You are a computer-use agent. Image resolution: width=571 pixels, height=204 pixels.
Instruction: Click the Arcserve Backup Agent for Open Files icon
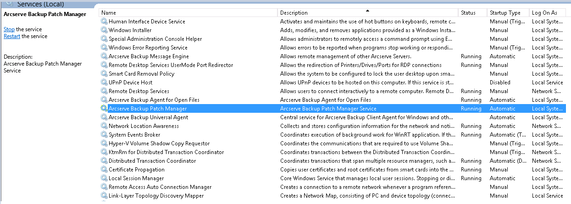(x=104, y=100)
